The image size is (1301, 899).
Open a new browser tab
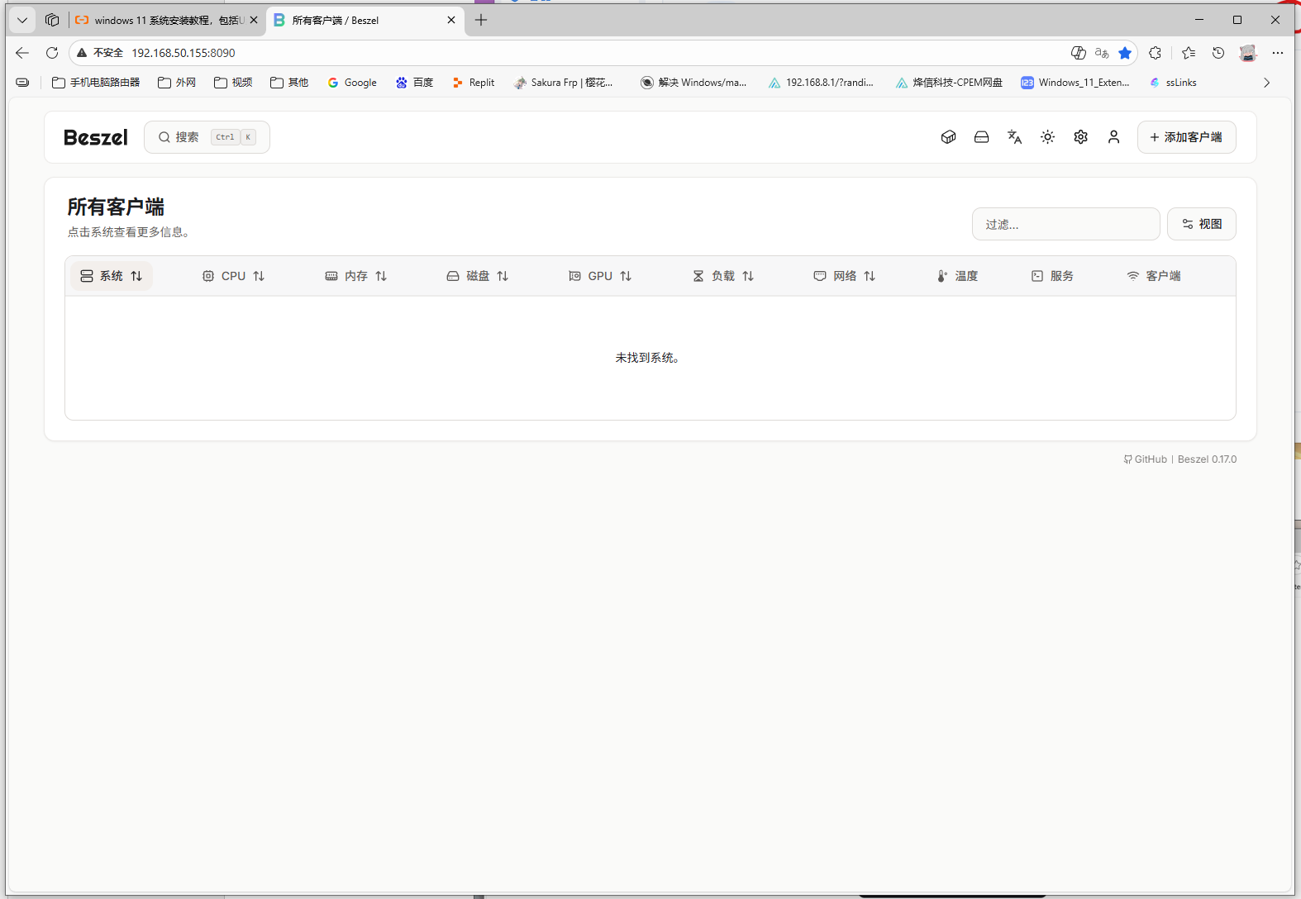481,21
